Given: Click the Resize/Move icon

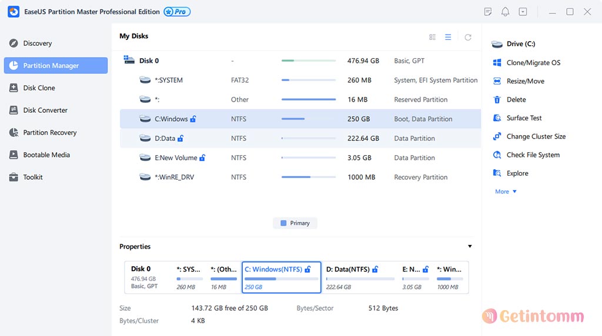Looking at the screenshot, I should [x=497, y=81].
